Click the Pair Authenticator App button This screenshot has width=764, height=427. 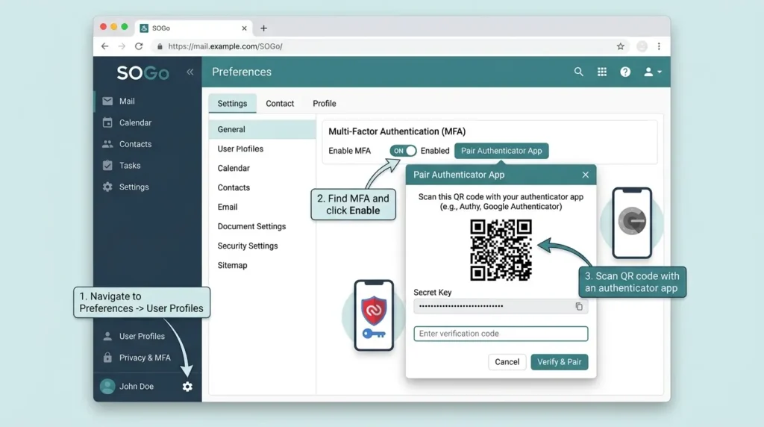coord(501,151)
